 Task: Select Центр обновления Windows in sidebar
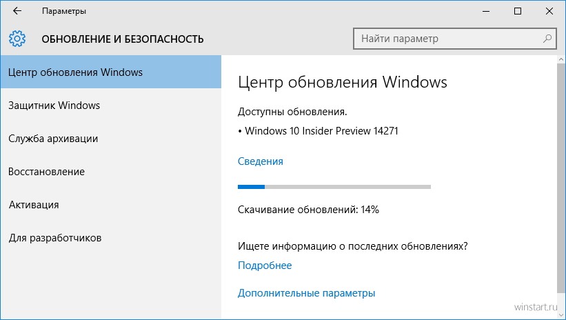pos(110,72)
